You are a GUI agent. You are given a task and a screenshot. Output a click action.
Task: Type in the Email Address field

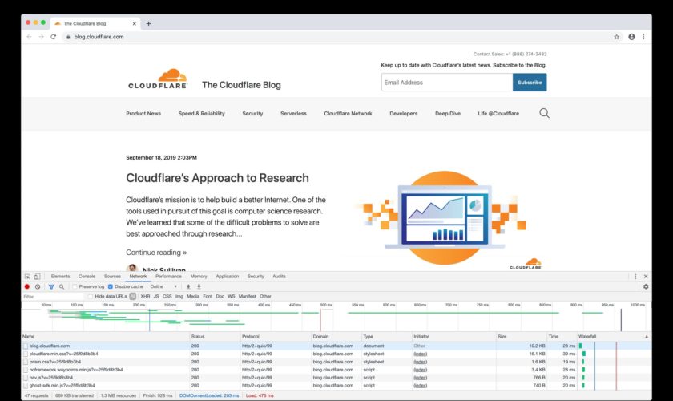(x=446, y=82)
